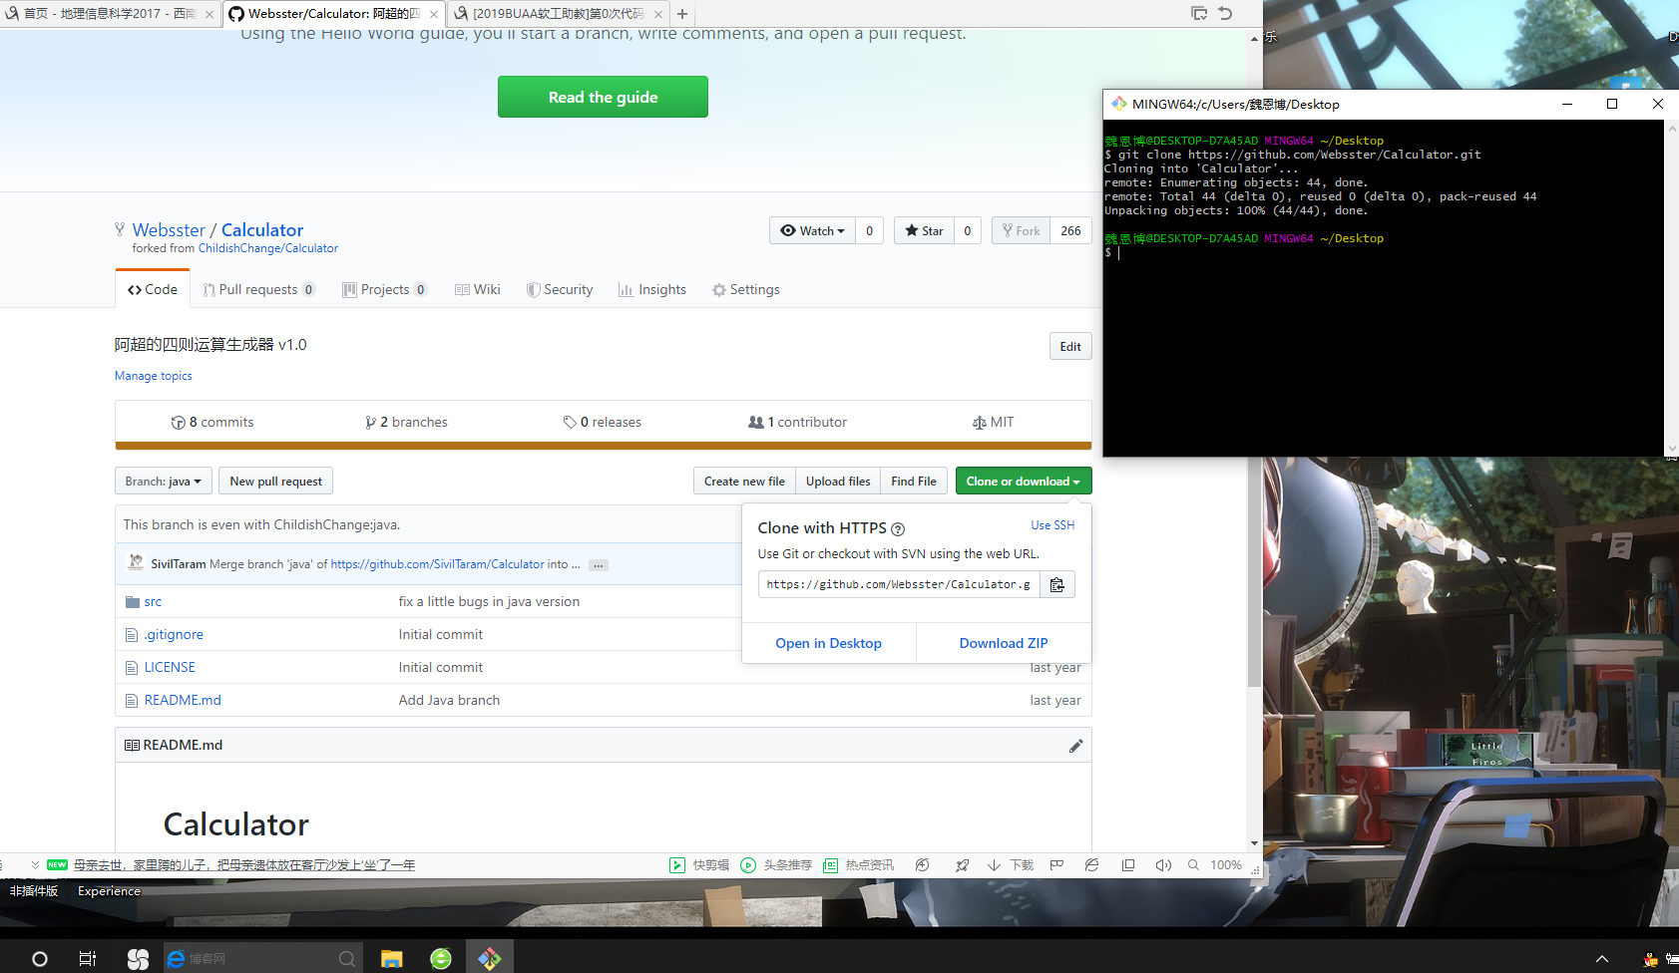Click the file icon beside .gitignore

(x=132, y=635)
